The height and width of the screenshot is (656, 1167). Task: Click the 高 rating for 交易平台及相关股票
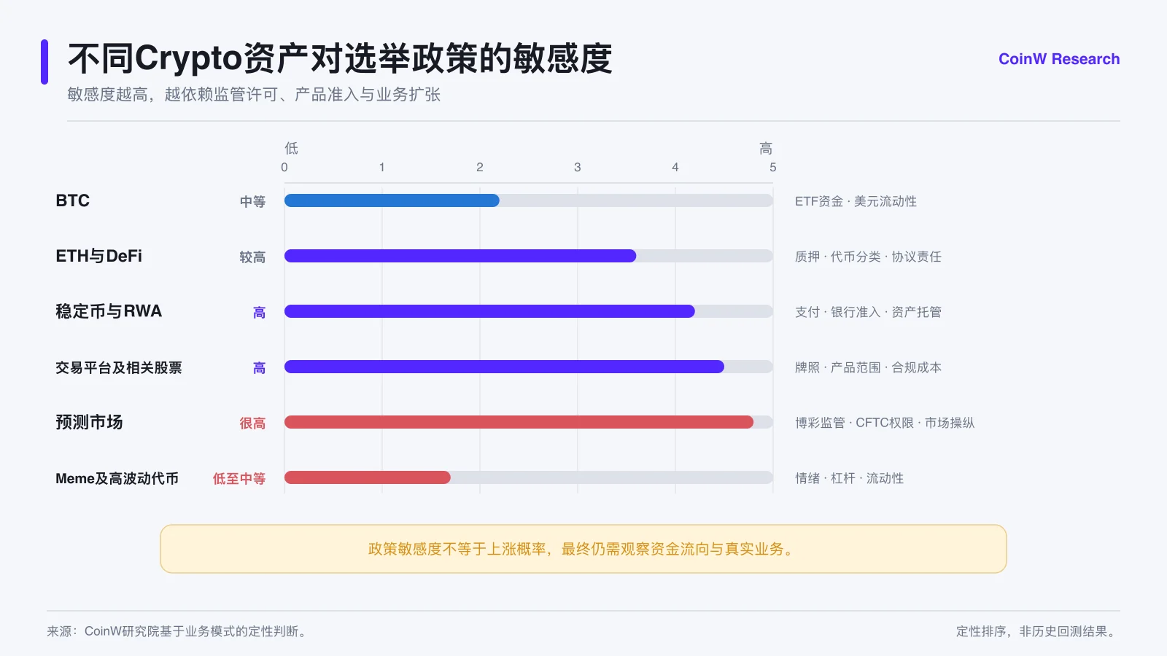pyautogui.click(x=259, y=367)
